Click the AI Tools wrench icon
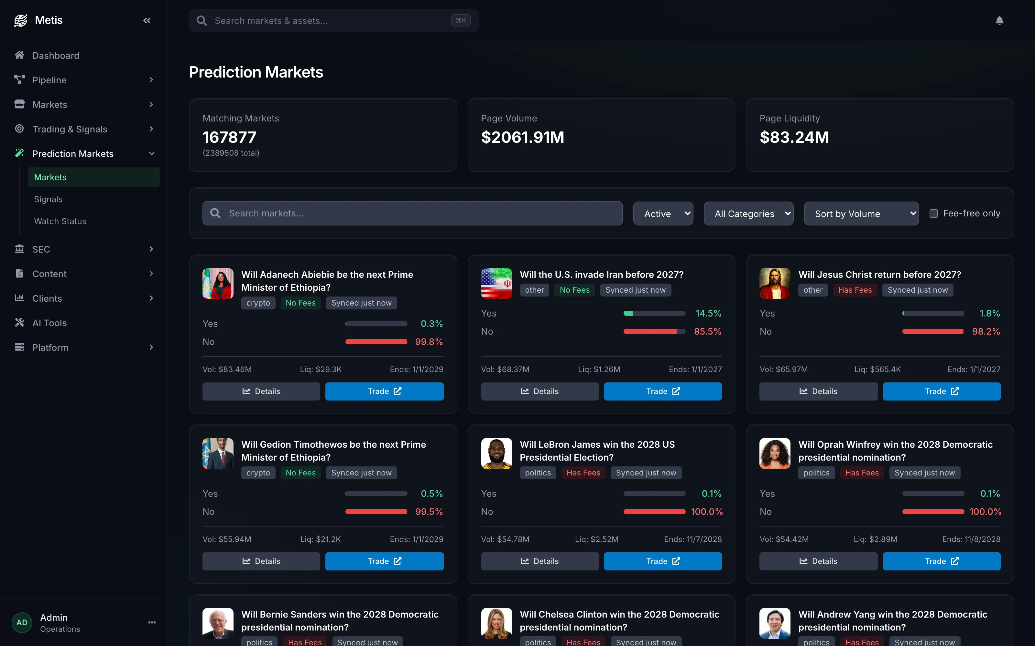The width and height of the screenshot is (1035, 646). pyautogui.click(x=19, y=323)
